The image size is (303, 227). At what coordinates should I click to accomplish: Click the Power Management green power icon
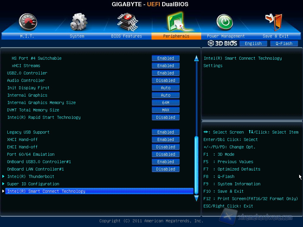tap(225, 22)
